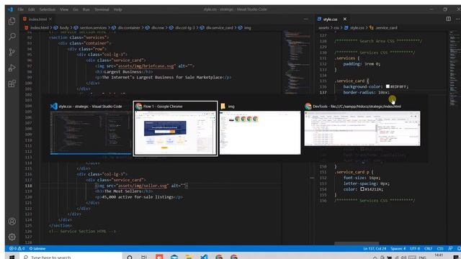Click the #14212A color swatch
The image size is (461, 259).
click(362, 188)
